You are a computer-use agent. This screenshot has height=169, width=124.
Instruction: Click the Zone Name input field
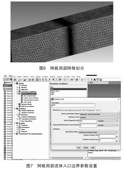(x=73, y=105)
